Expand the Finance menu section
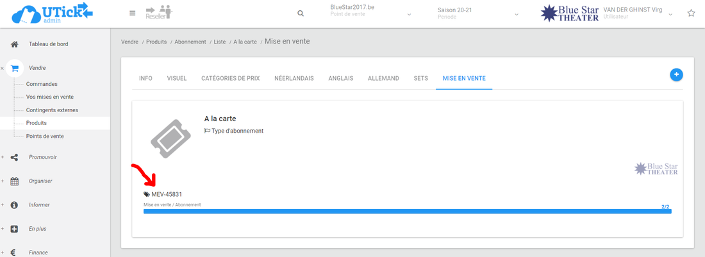Screen dimensions: 705x257 (x=3, y=253)
